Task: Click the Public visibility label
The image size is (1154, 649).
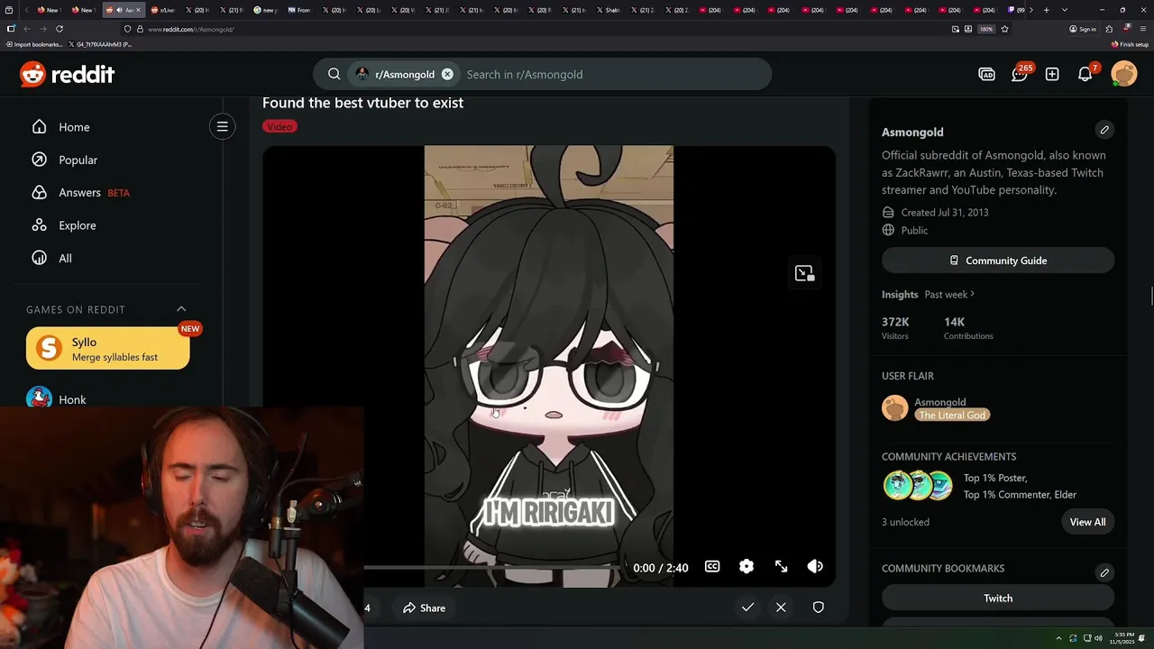Action: tap(914, 230)
